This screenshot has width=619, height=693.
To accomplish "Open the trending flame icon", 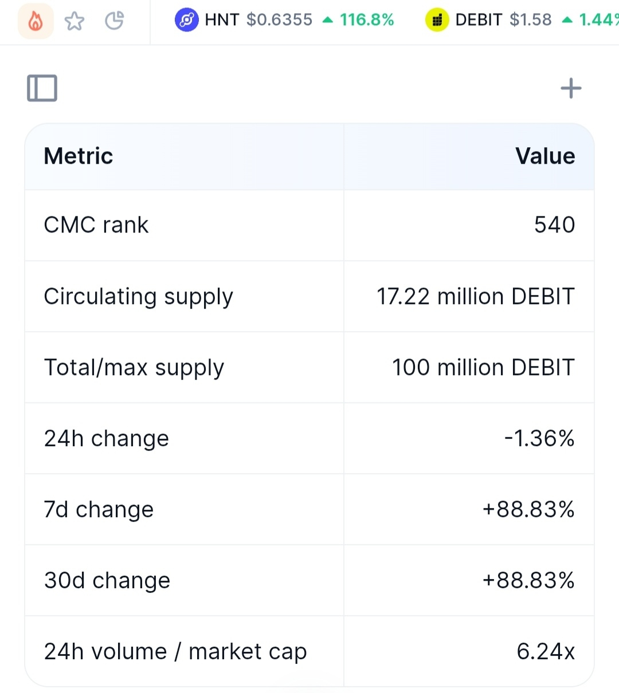I will click(x=36, y=21).
